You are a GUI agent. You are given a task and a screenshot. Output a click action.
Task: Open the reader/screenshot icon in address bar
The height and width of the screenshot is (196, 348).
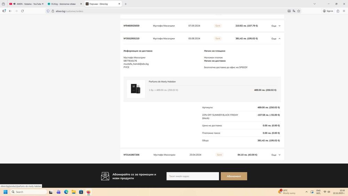coord(289,11)
